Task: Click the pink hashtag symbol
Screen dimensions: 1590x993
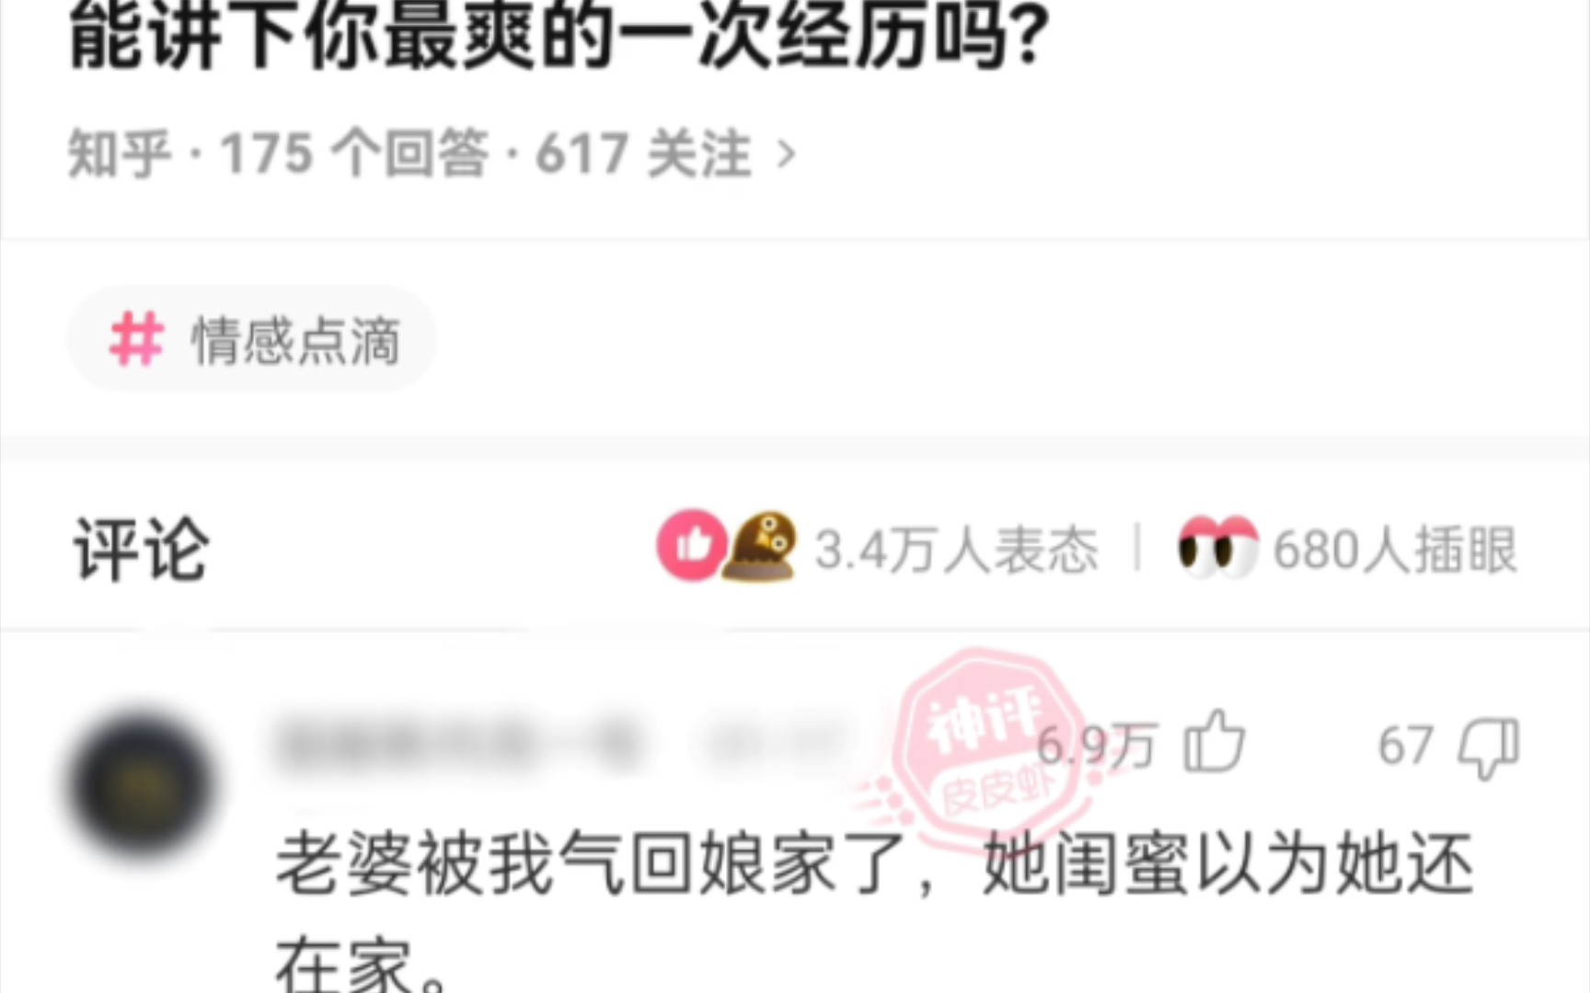Action: click(136, 339)
